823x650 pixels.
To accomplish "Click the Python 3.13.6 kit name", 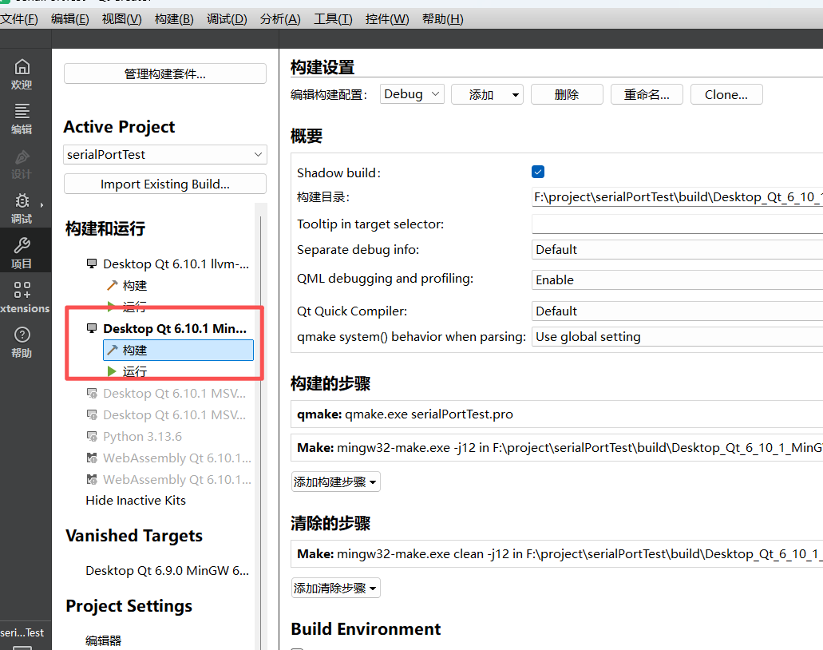I will click(x=142, y=436).
